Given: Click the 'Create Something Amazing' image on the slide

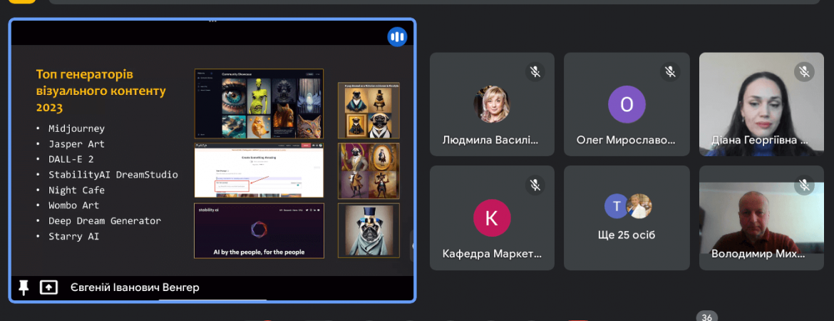Looking at the screenshot, I should 259,171.
